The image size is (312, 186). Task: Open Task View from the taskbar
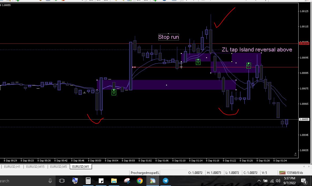62,181
